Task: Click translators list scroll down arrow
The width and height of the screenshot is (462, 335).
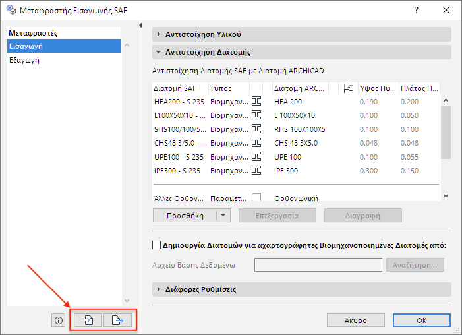Action: 127,301
